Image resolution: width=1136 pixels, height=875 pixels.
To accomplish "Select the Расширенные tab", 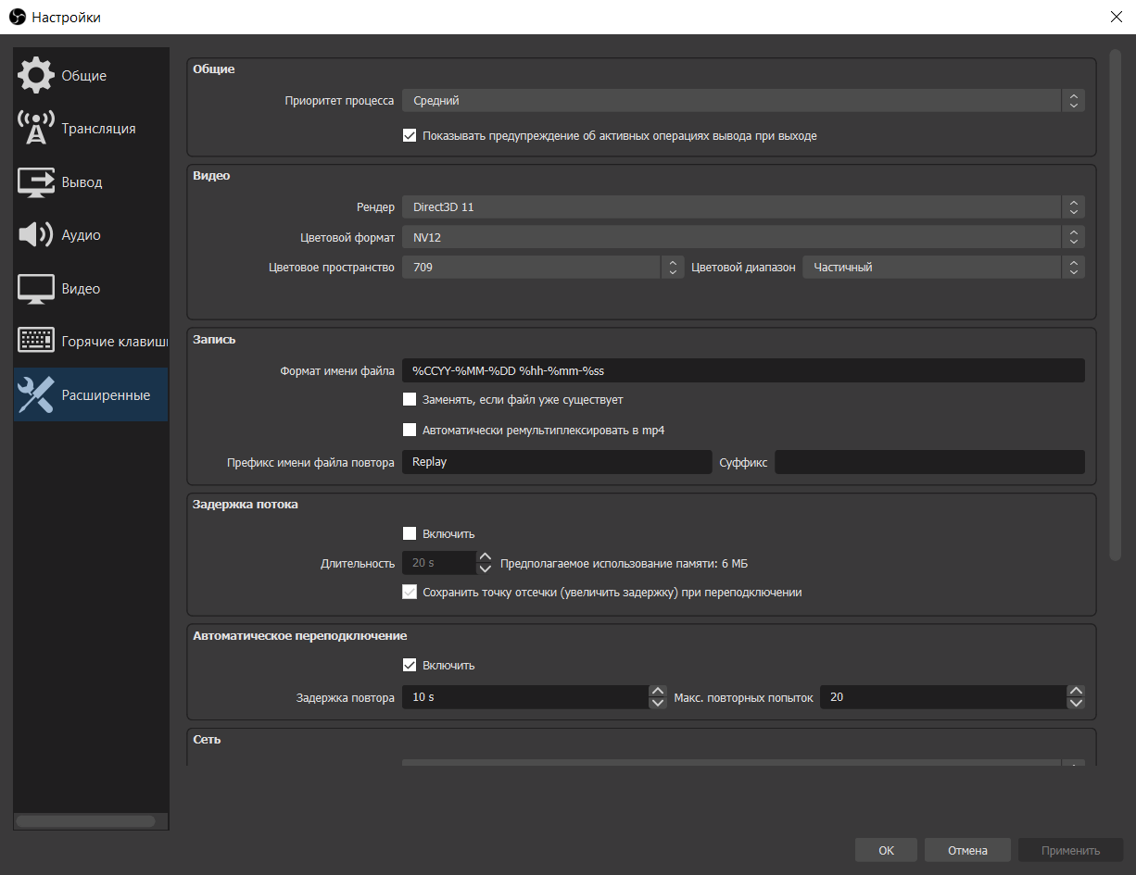I will 91,395.
